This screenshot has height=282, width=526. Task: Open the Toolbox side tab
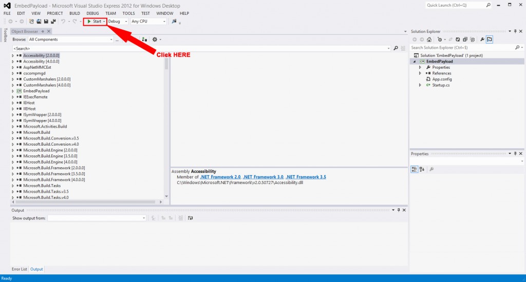tap(5, 35)
